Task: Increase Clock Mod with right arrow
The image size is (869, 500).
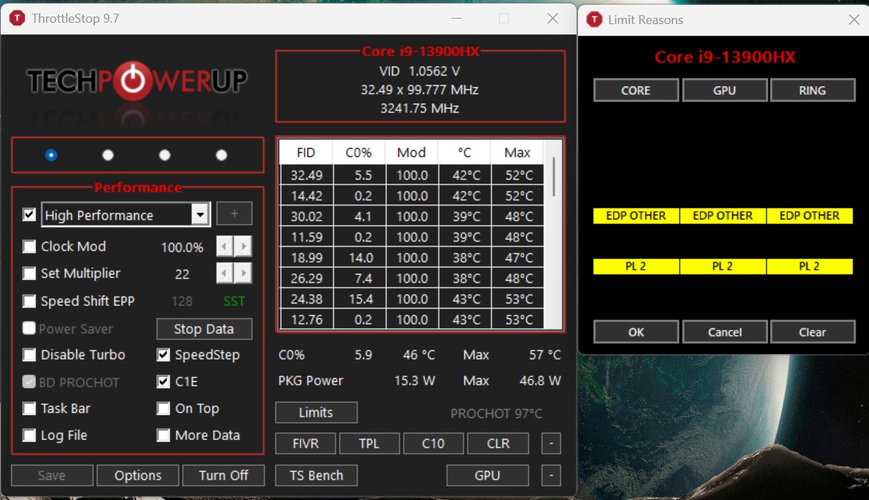Action: (243, 246)
